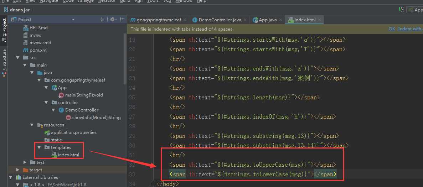Image resolution: width=423 pixels, height=187 pixels.
Task: Collapse the controller package arrow
Action: click(x=46, y=102)
